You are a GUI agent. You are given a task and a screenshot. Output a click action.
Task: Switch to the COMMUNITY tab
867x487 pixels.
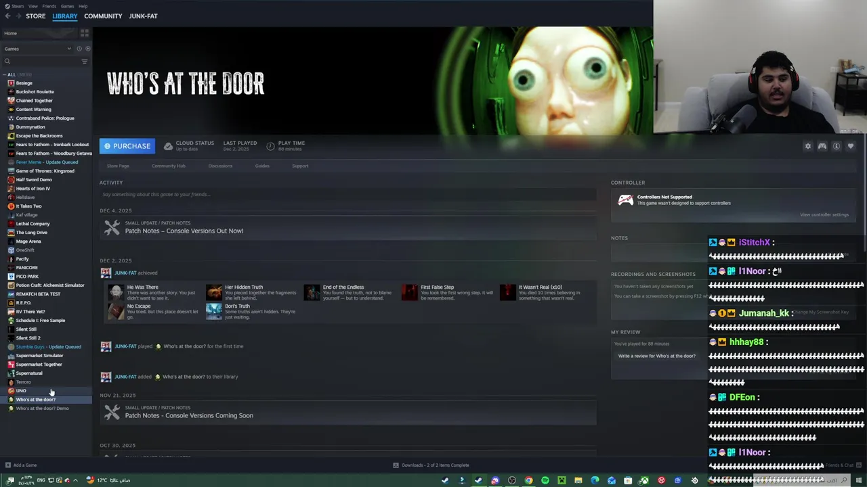coord(103,16)
